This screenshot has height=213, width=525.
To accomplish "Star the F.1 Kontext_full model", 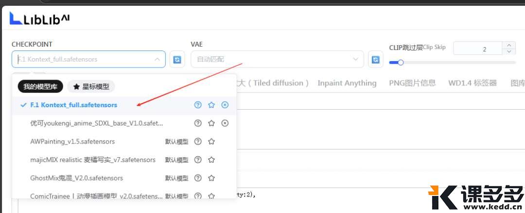I will click(x=211, y=105).
